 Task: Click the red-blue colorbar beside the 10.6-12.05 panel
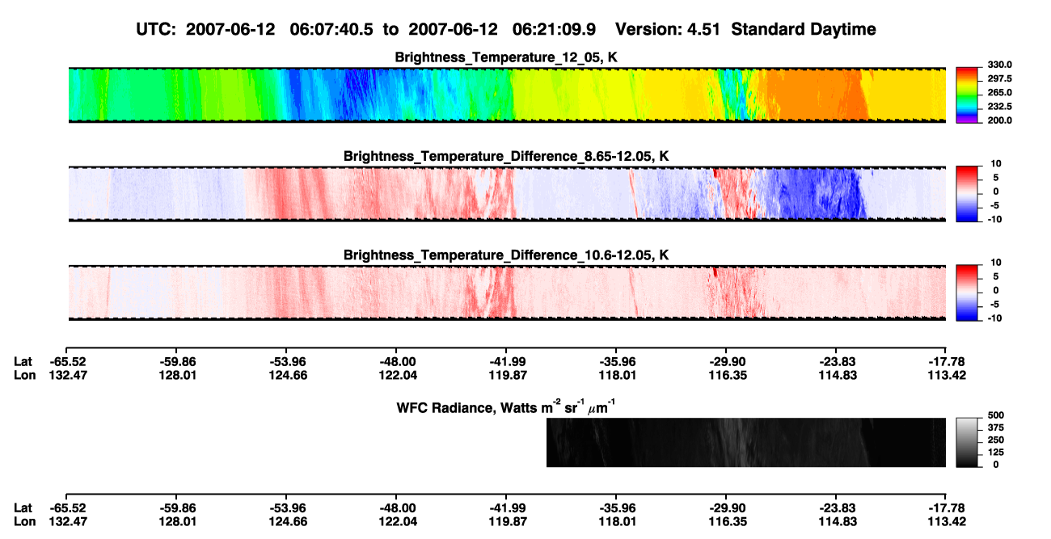(x=968, y=293)
